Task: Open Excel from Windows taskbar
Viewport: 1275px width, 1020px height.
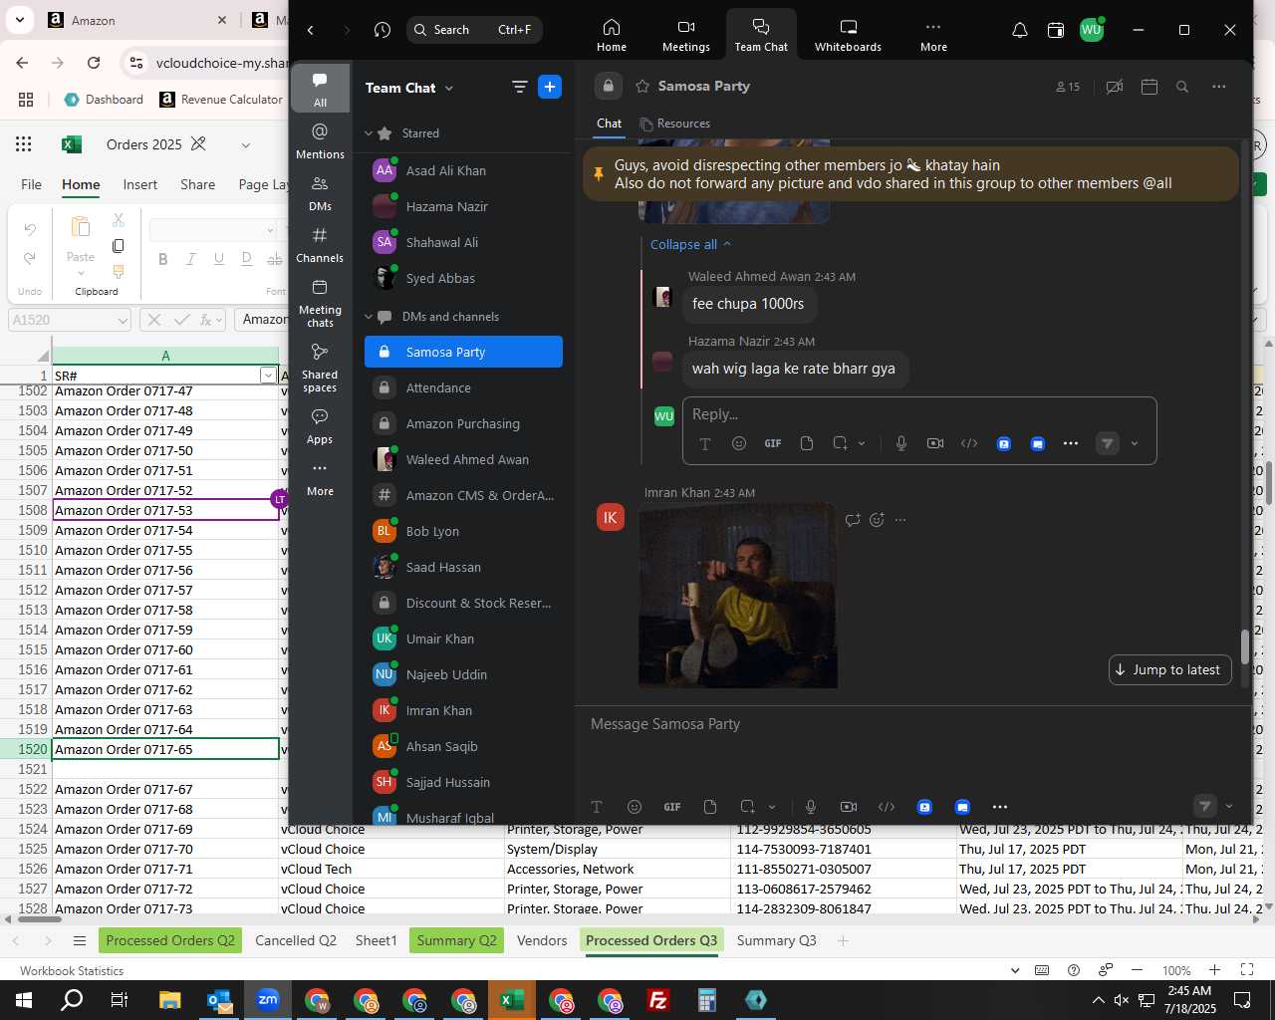Action: [512, 1000]
